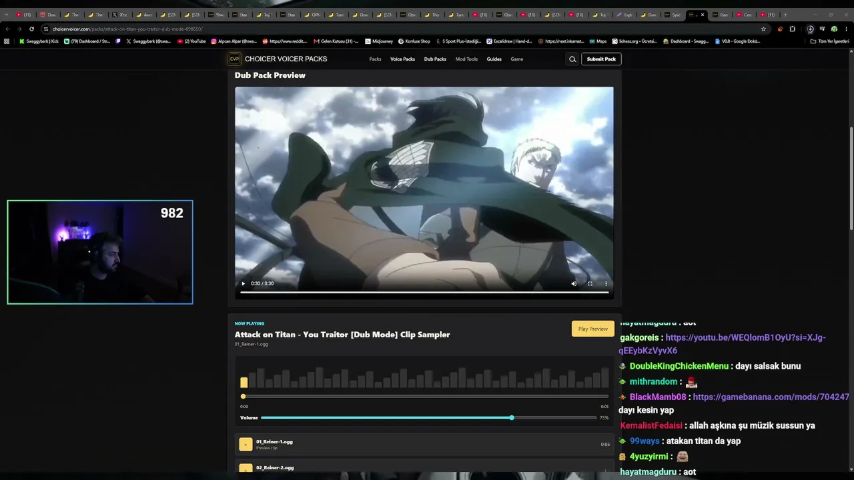Click the mithrandom username in chat
Viewport: 854px width, 480px height.
click(653, 381)
